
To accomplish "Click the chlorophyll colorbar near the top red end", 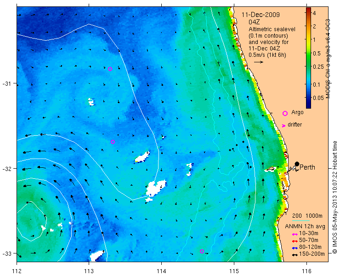I will point(308,11).
